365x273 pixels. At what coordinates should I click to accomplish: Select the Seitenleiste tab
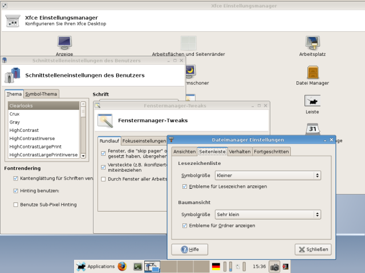click(212, 151)
